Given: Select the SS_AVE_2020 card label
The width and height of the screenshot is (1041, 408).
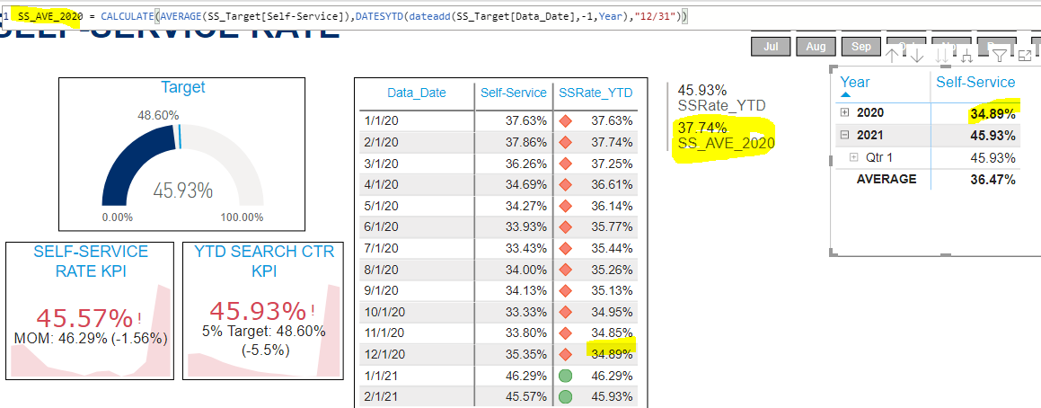Looking at the screenshot, I should 726,142.
